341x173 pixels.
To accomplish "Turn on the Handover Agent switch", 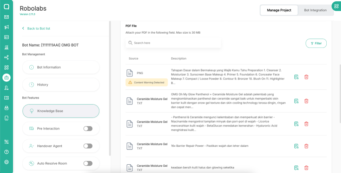I will (x=88, y=146).
